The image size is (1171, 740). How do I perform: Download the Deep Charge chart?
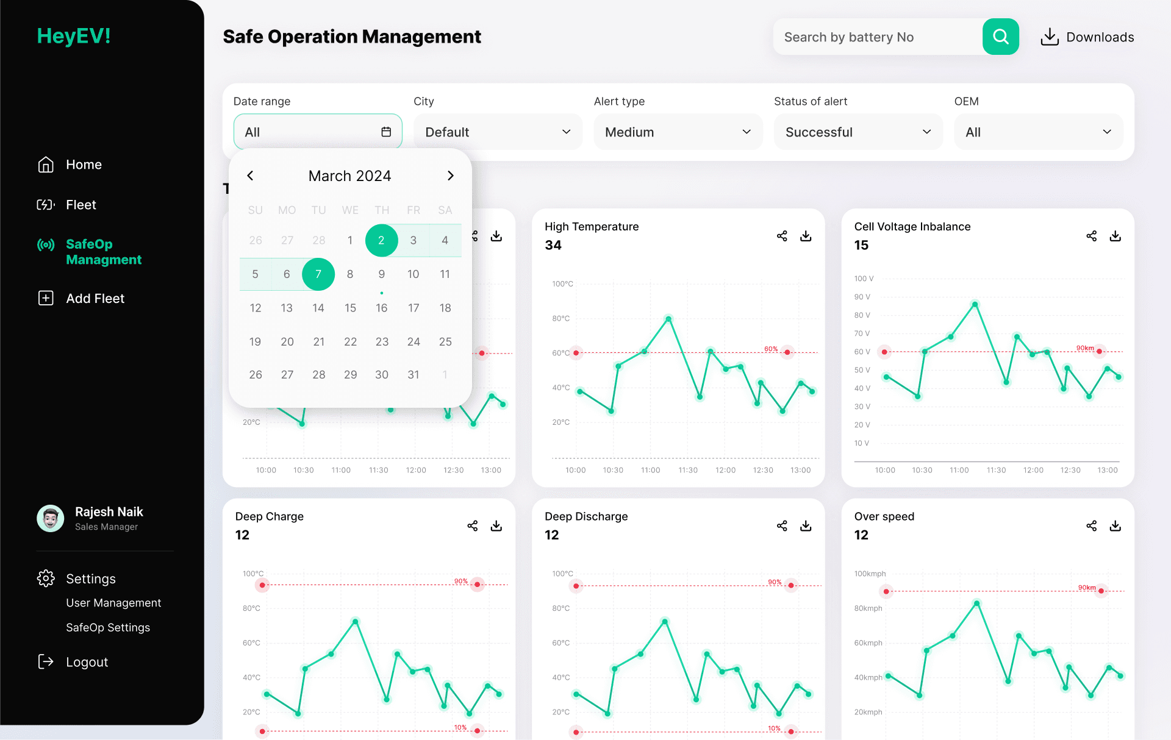pos(496,525)
